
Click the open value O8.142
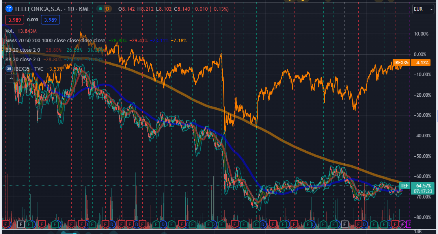tap(126, 9)
